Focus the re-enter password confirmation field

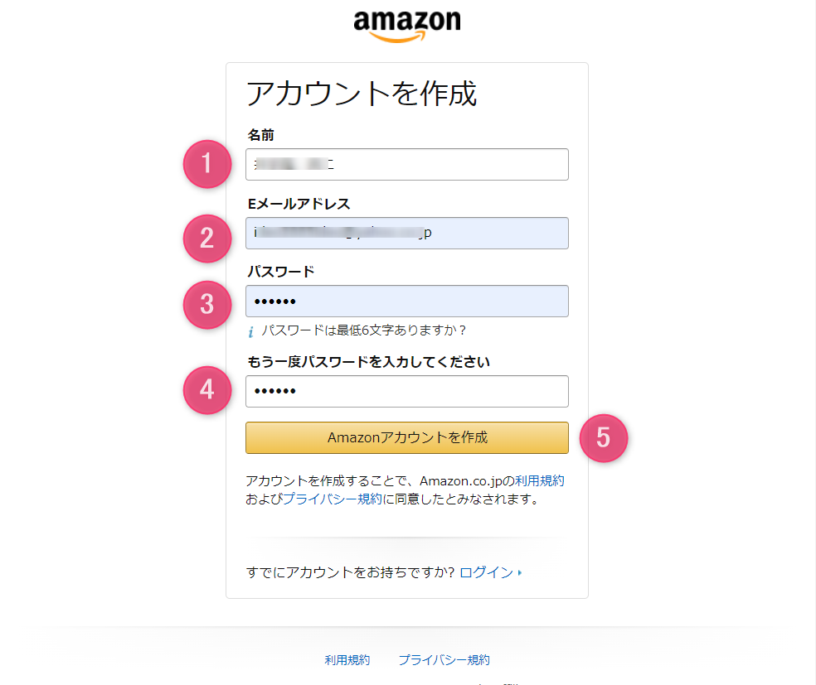tap(406, 391)
